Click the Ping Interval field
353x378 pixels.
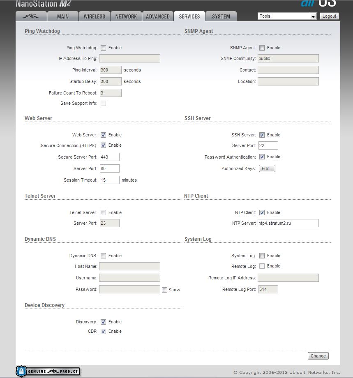tap(111, 70)
